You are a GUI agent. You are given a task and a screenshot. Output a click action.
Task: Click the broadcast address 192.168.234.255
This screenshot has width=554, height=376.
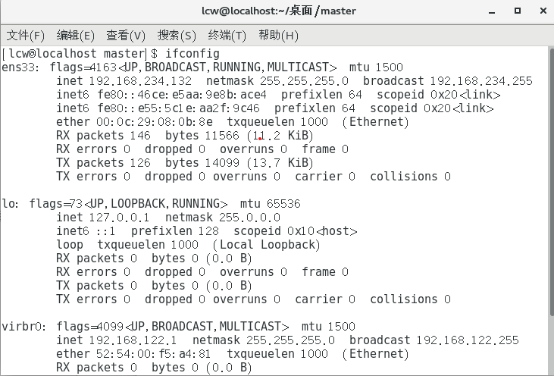tap(480, 81)
